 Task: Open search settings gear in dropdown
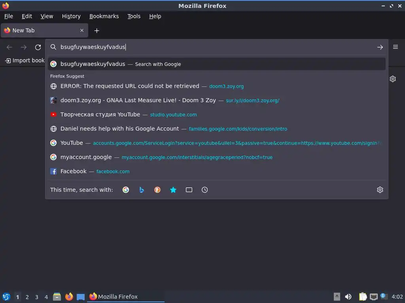click(x=380, y=190)
